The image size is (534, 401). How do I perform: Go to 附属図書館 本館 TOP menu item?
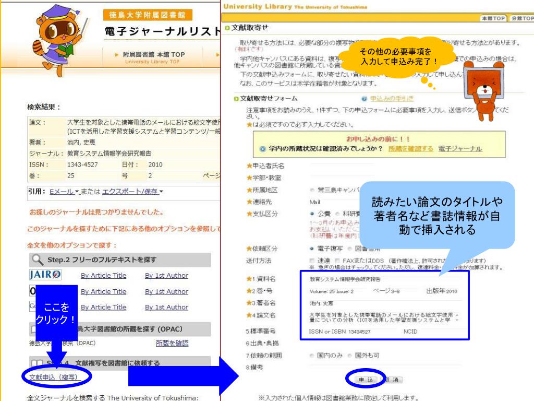pos(154,57)
